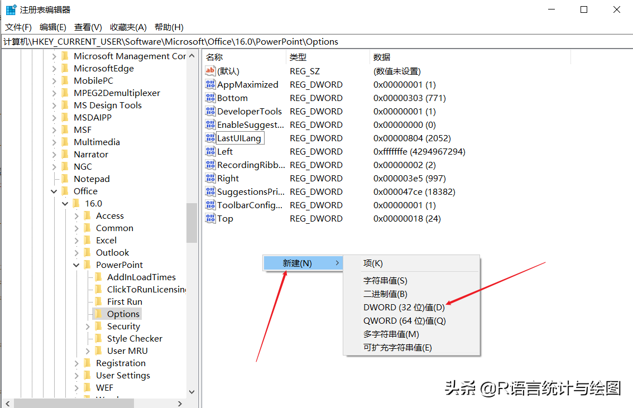Select 项(K) from the new submenu
Viewport: 633px width, 408px height.
(x=411, y=263)
